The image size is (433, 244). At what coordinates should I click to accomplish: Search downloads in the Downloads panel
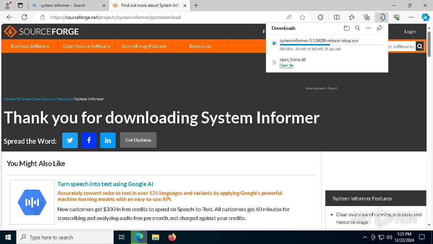click(x=358, y=28)
